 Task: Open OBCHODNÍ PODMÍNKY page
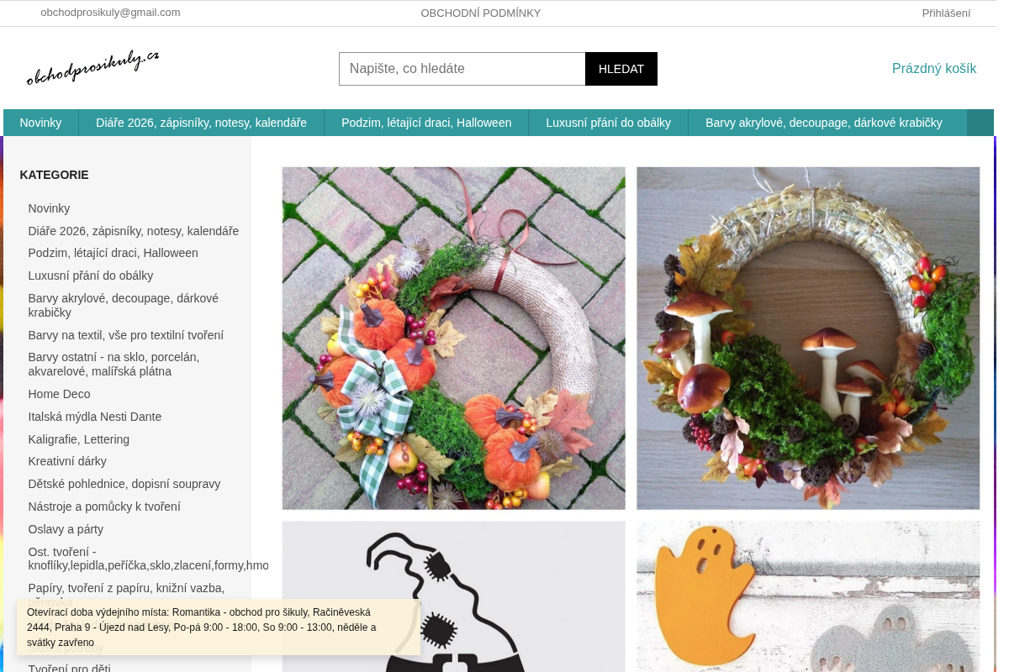[481, 13]
